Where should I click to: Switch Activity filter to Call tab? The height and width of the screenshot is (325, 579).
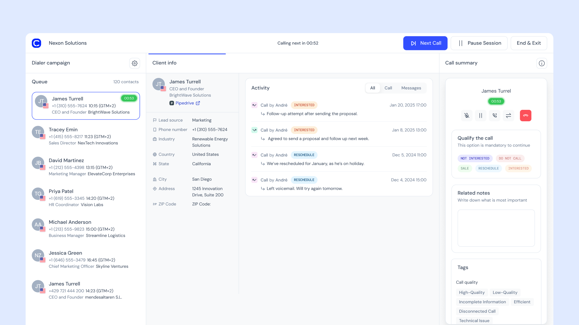tap(388, 88)
